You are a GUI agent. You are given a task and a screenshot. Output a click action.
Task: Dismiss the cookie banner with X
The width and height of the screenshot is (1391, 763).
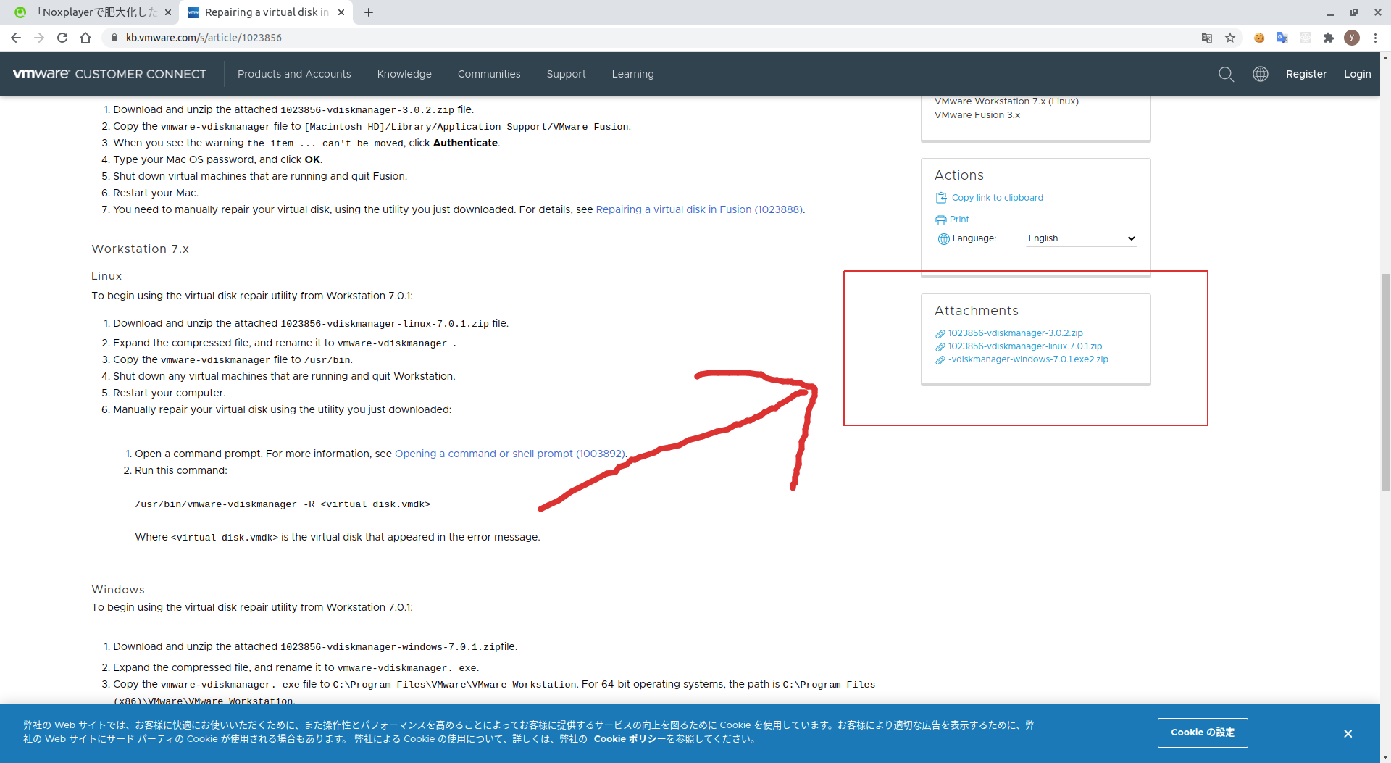point(1348,734)
